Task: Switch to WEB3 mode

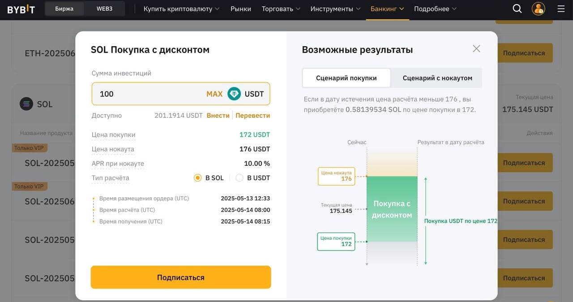Action: (x=105, y=9)
